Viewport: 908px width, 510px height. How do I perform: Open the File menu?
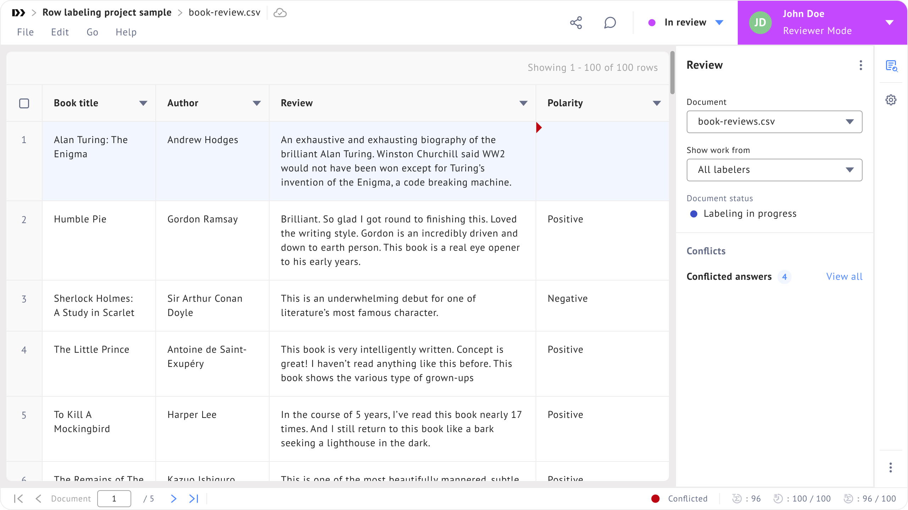tap(25, 32)
